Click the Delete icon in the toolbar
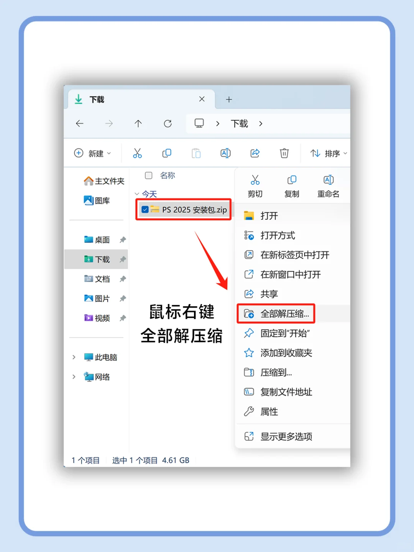 [x=284, y=153]
